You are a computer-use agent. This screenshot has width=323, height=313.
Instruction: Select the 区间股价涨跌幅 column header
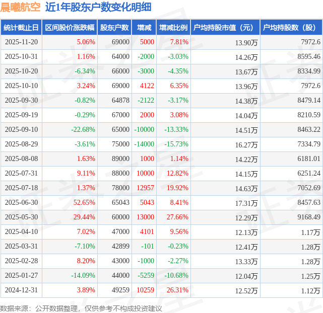point(69,28)
